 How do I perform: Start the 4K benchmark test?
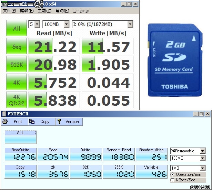tap(17, 82)
